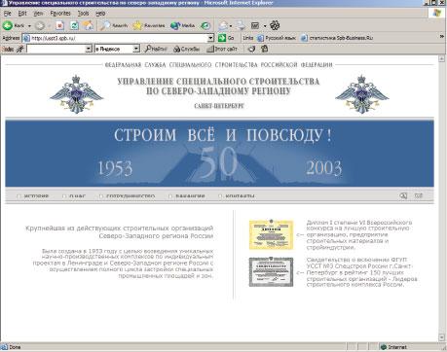Print the page with the Print icon
This screenshot has width=447, height=352.
click(241, 25)
